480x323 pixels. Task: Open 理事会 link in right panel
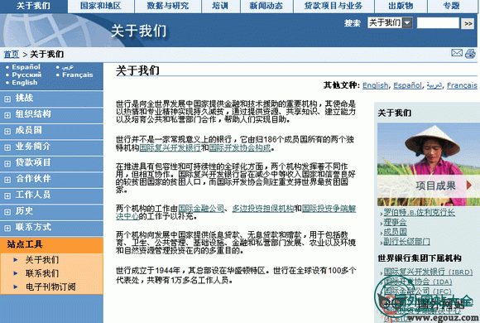pyautogui.click(x=395, y=222)
